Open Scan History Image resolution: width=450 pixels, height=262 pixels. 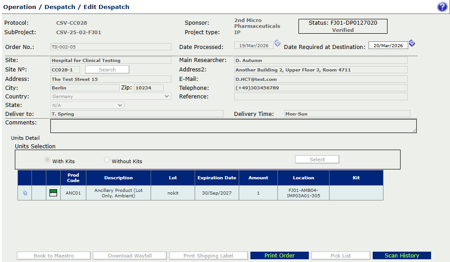401,256
